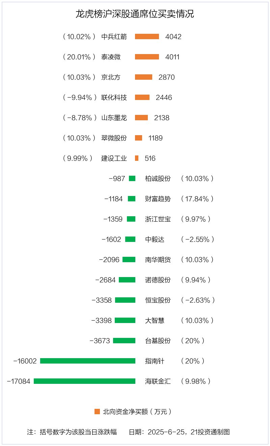Click the 京北方 stock label
The height and width of the screenshot is (446, 270).
tap(111, 77)
